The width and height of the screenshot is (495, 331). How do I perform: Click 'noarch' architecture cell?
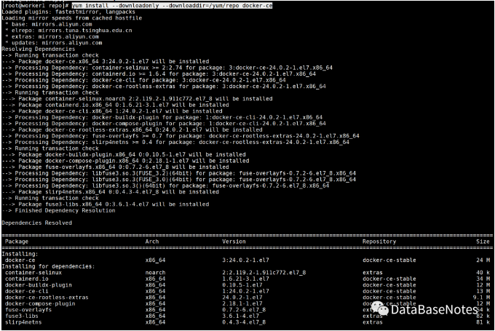coord(155,272)
